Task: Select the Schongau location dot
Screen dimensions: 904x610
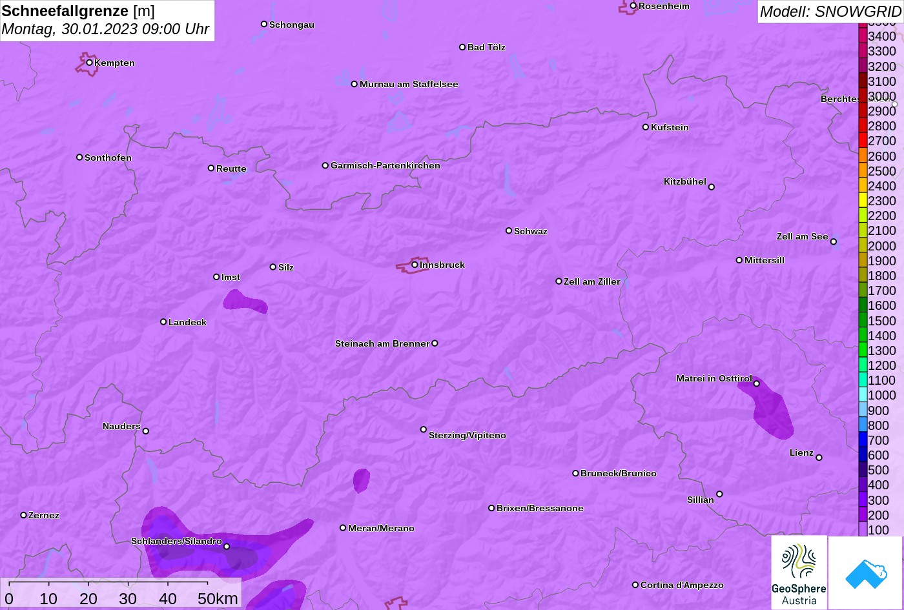Action: click(x=264, y=24)
